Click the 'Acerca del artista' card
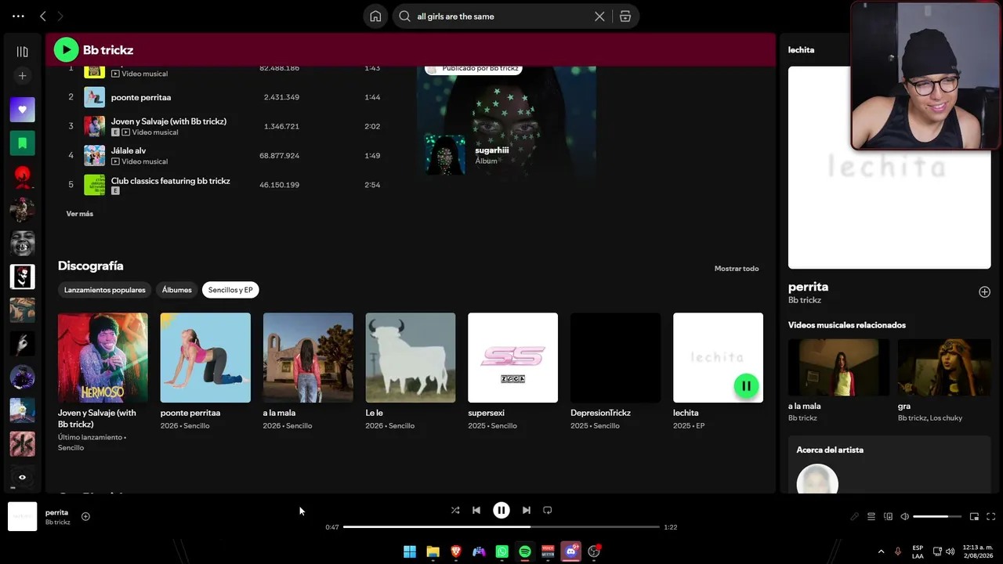 coord(889,465)
